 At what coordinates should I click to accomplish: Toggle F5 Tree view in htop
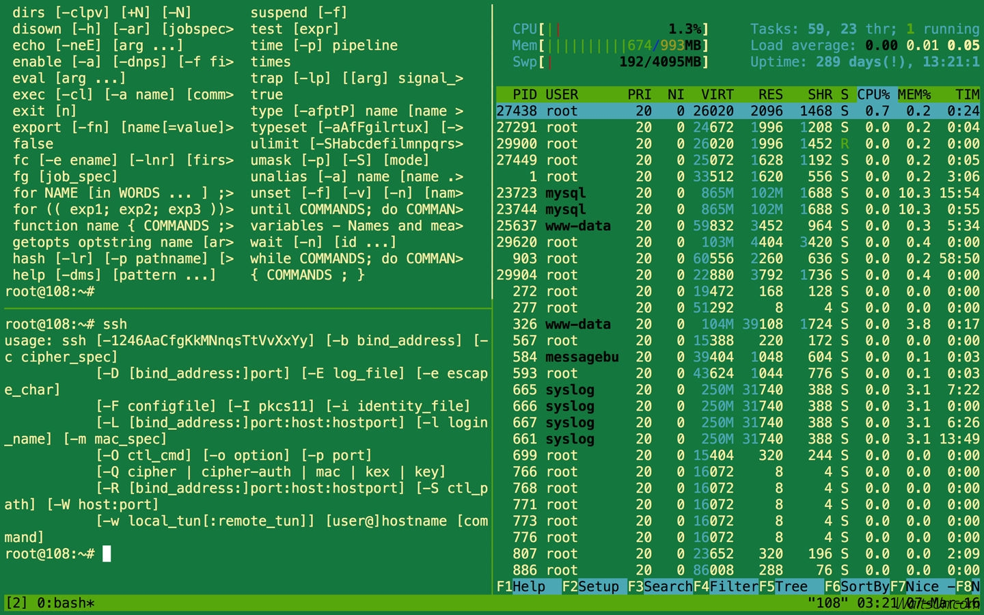[784, 586]
